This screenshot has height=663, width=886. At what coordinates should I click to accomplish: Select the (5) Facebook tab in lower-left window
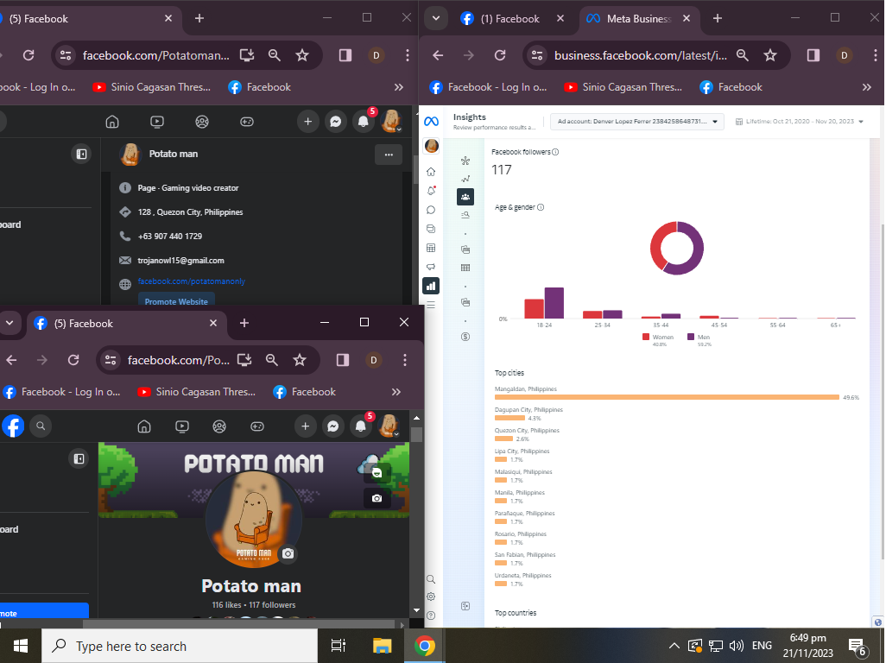coord(125,323)
